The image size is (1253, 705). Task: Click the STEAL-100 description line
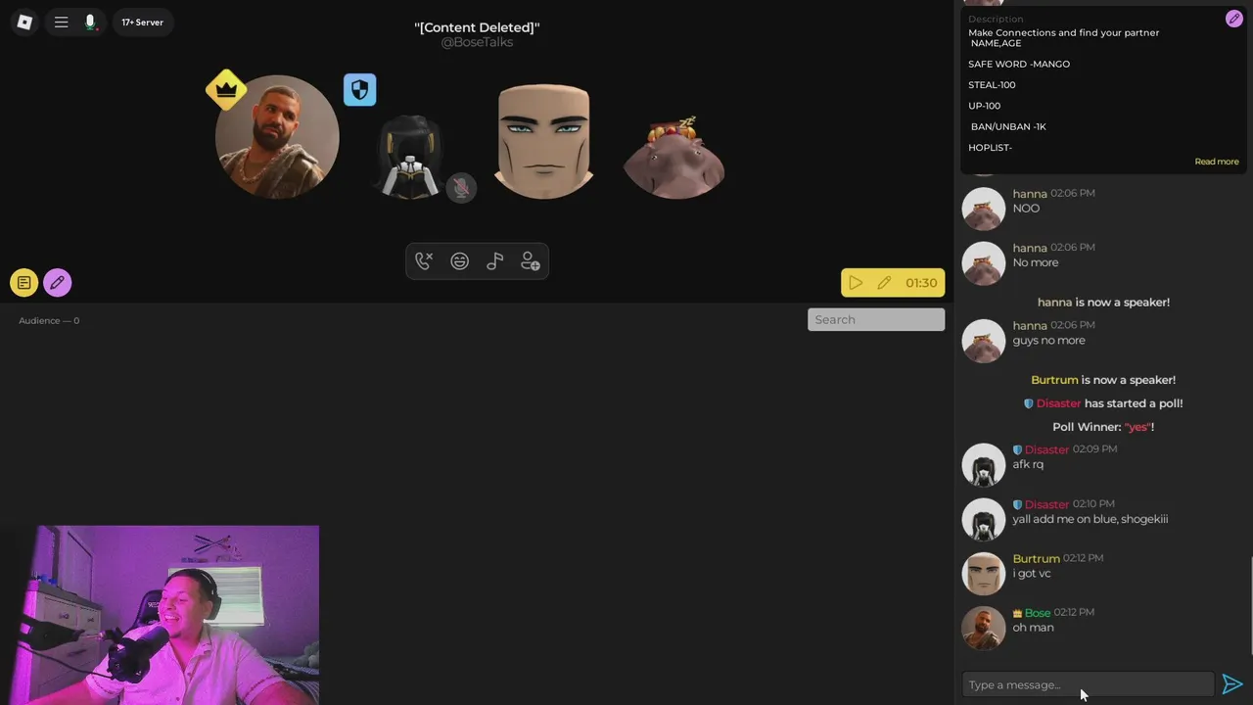pyautogui.click(x=992, y=85)
